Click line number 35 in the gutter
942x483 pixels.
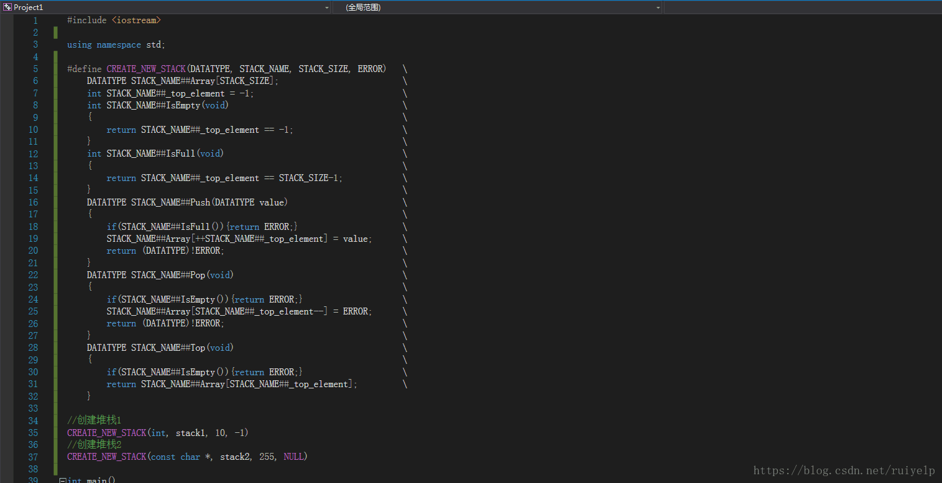pyautogui.click(x=33, y=433)
